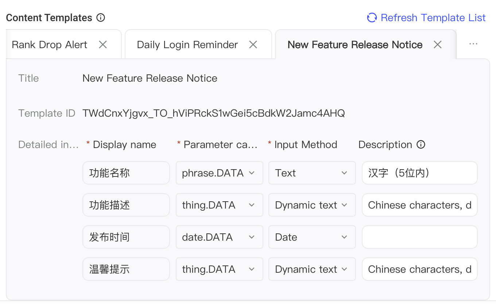This screenshot has width=496, height=307.
Task: Click the Template ID value text
Action: pyautogui.click(x=214, y=113)
